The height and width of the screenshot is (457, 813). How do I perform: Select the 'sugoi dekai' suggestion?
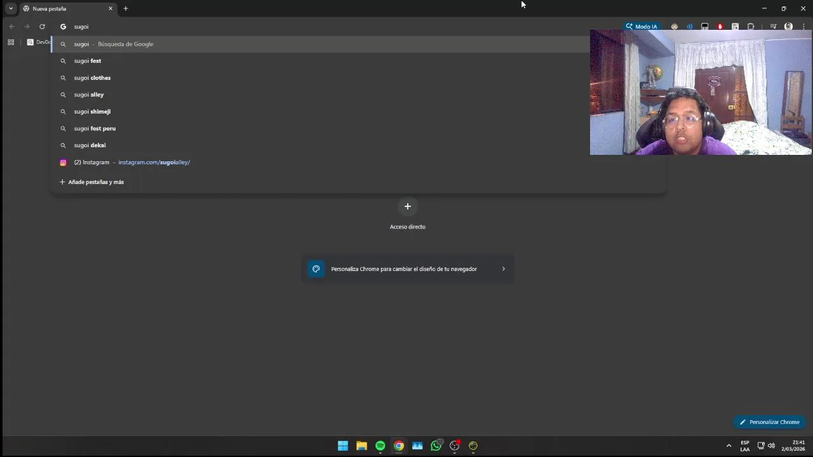click(321, 145)
